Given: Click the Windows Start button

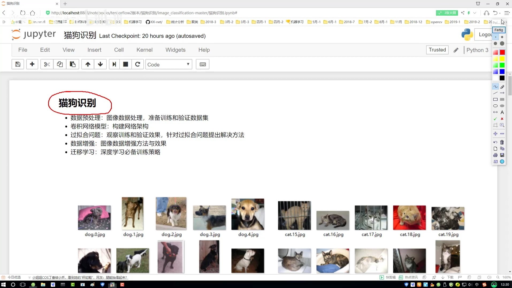Looking at the screenshot, I should pos(3,285).
